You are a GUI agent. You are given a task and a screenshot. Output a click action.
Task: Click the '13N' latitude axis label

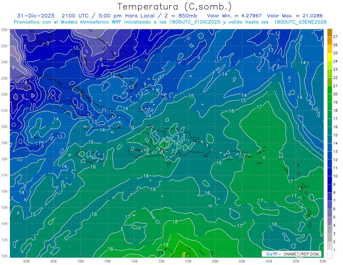point(4,240)
